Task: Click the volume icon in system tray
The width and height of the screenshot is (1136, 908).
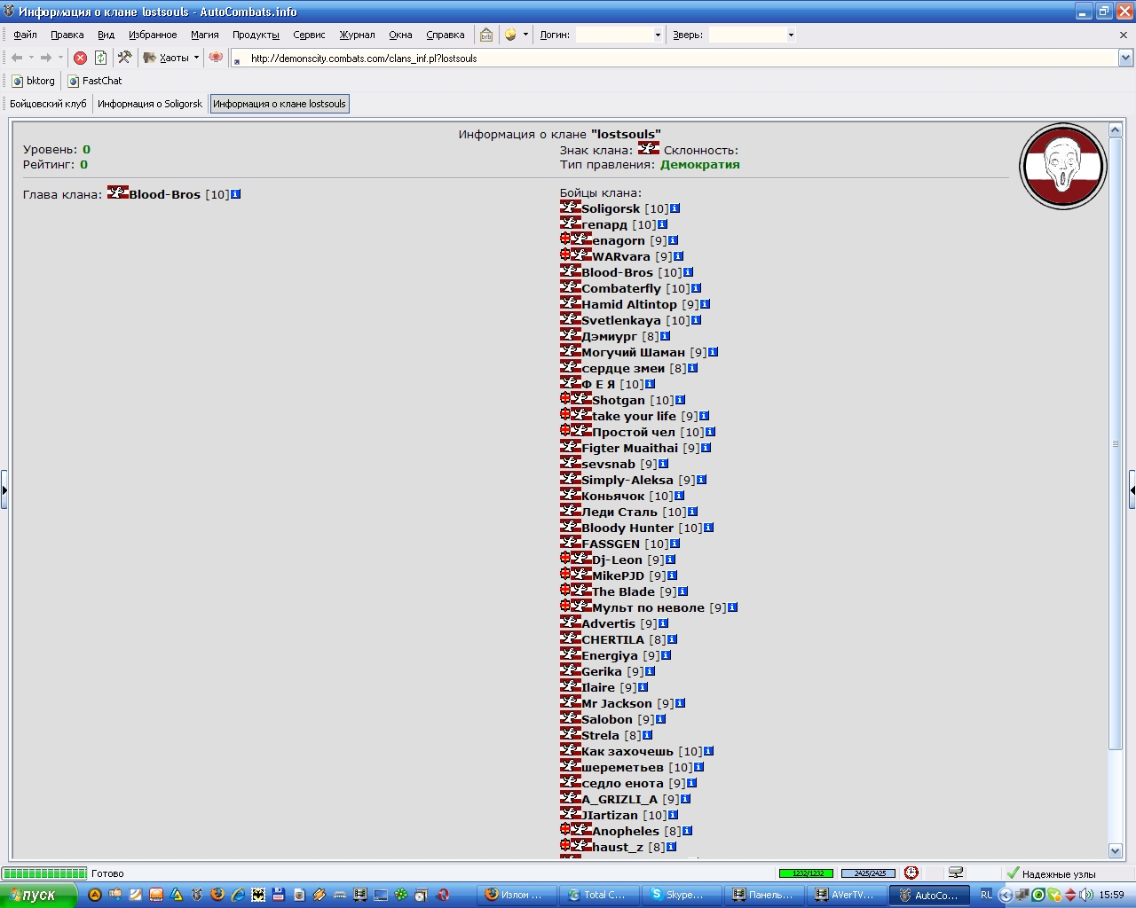Action: point(1087,895)
